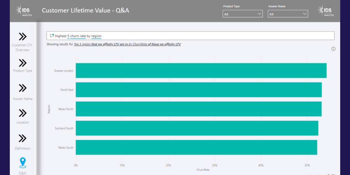This screenshot has width=350, height=175.
Task: Select the Scotland South bar
Action: click(197, 128)
